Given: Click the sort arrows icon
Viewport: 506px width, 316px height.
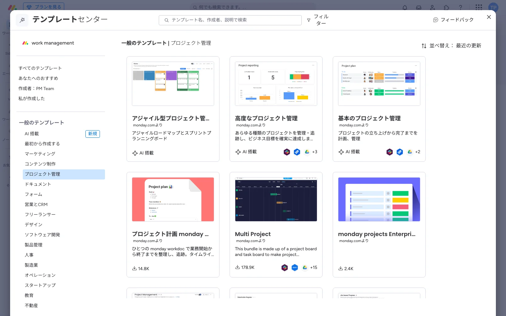Looking at the screenshot, I should click(x=424, y=46).
